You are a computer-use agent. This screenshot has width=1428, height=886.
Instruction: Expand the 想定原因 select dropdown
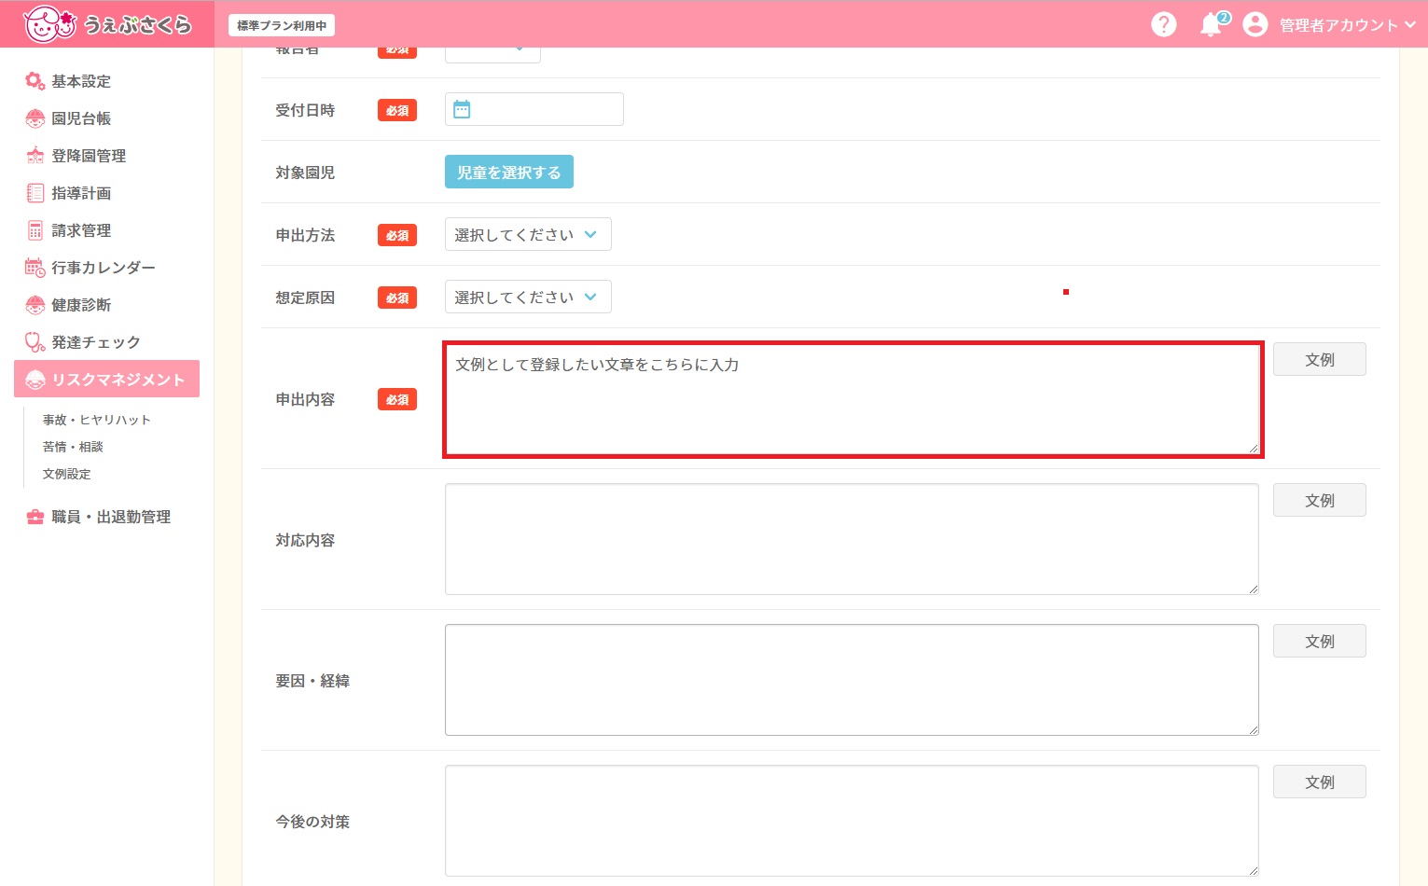528,297
